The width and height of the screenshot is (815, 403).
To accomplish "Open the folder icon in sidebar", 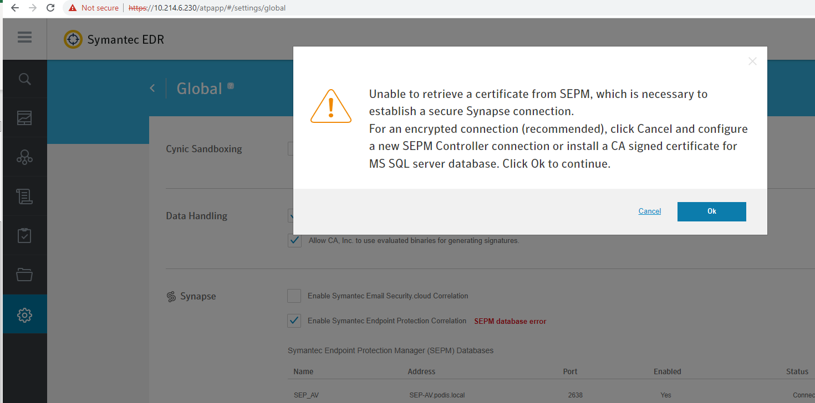I will point(24,274).
